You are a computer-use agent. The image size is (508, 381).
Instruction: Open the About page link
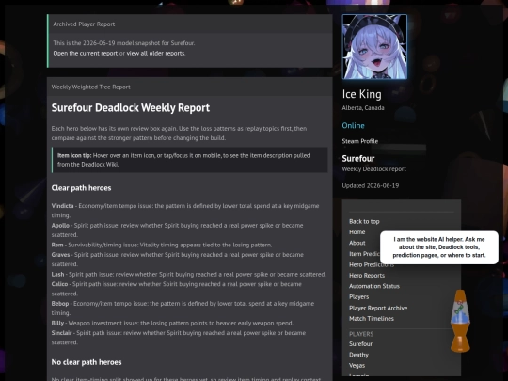tap(357, 243)
